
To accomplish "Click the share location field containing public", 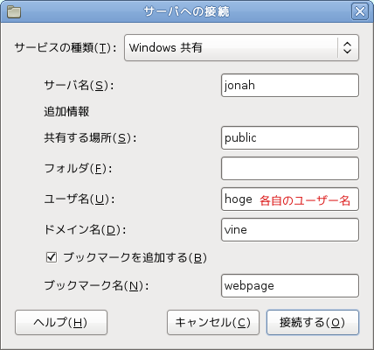I will pyautogui.click(x=290, y=138).
